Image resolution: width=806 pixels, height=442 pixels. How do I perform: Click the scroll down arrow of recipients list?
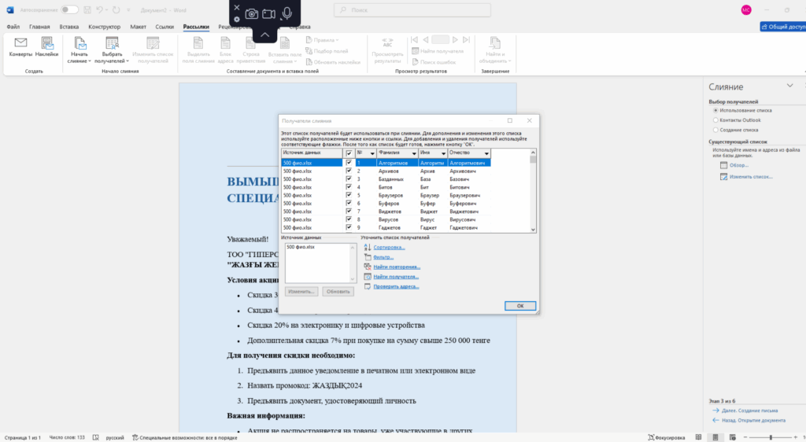533,230
